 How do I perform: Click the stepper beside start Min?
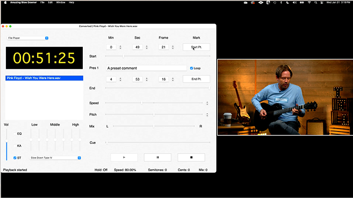(120, 47)
